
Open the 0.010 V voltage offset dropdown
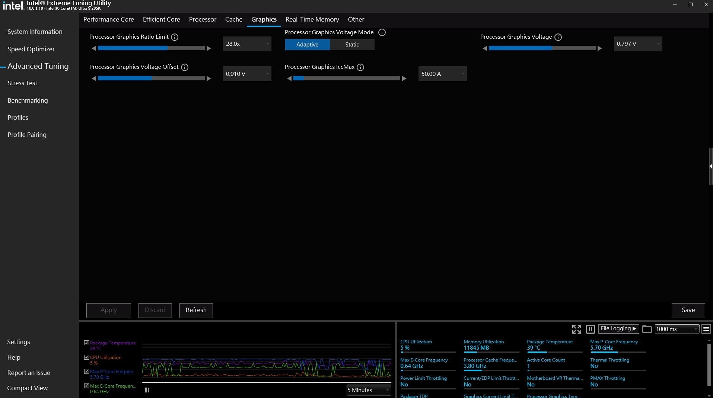point(247,74)
